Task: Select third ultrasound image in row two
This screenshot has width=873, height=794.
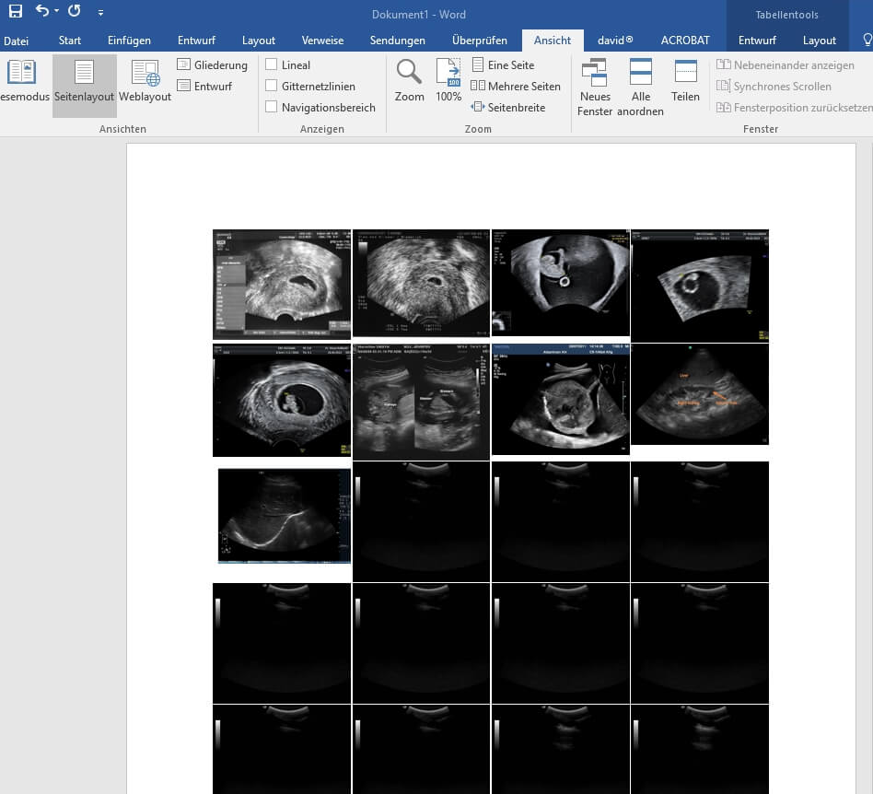Action: 561,399
